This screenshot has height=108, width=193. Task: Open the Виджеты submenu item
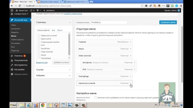(x=15, y=32)
